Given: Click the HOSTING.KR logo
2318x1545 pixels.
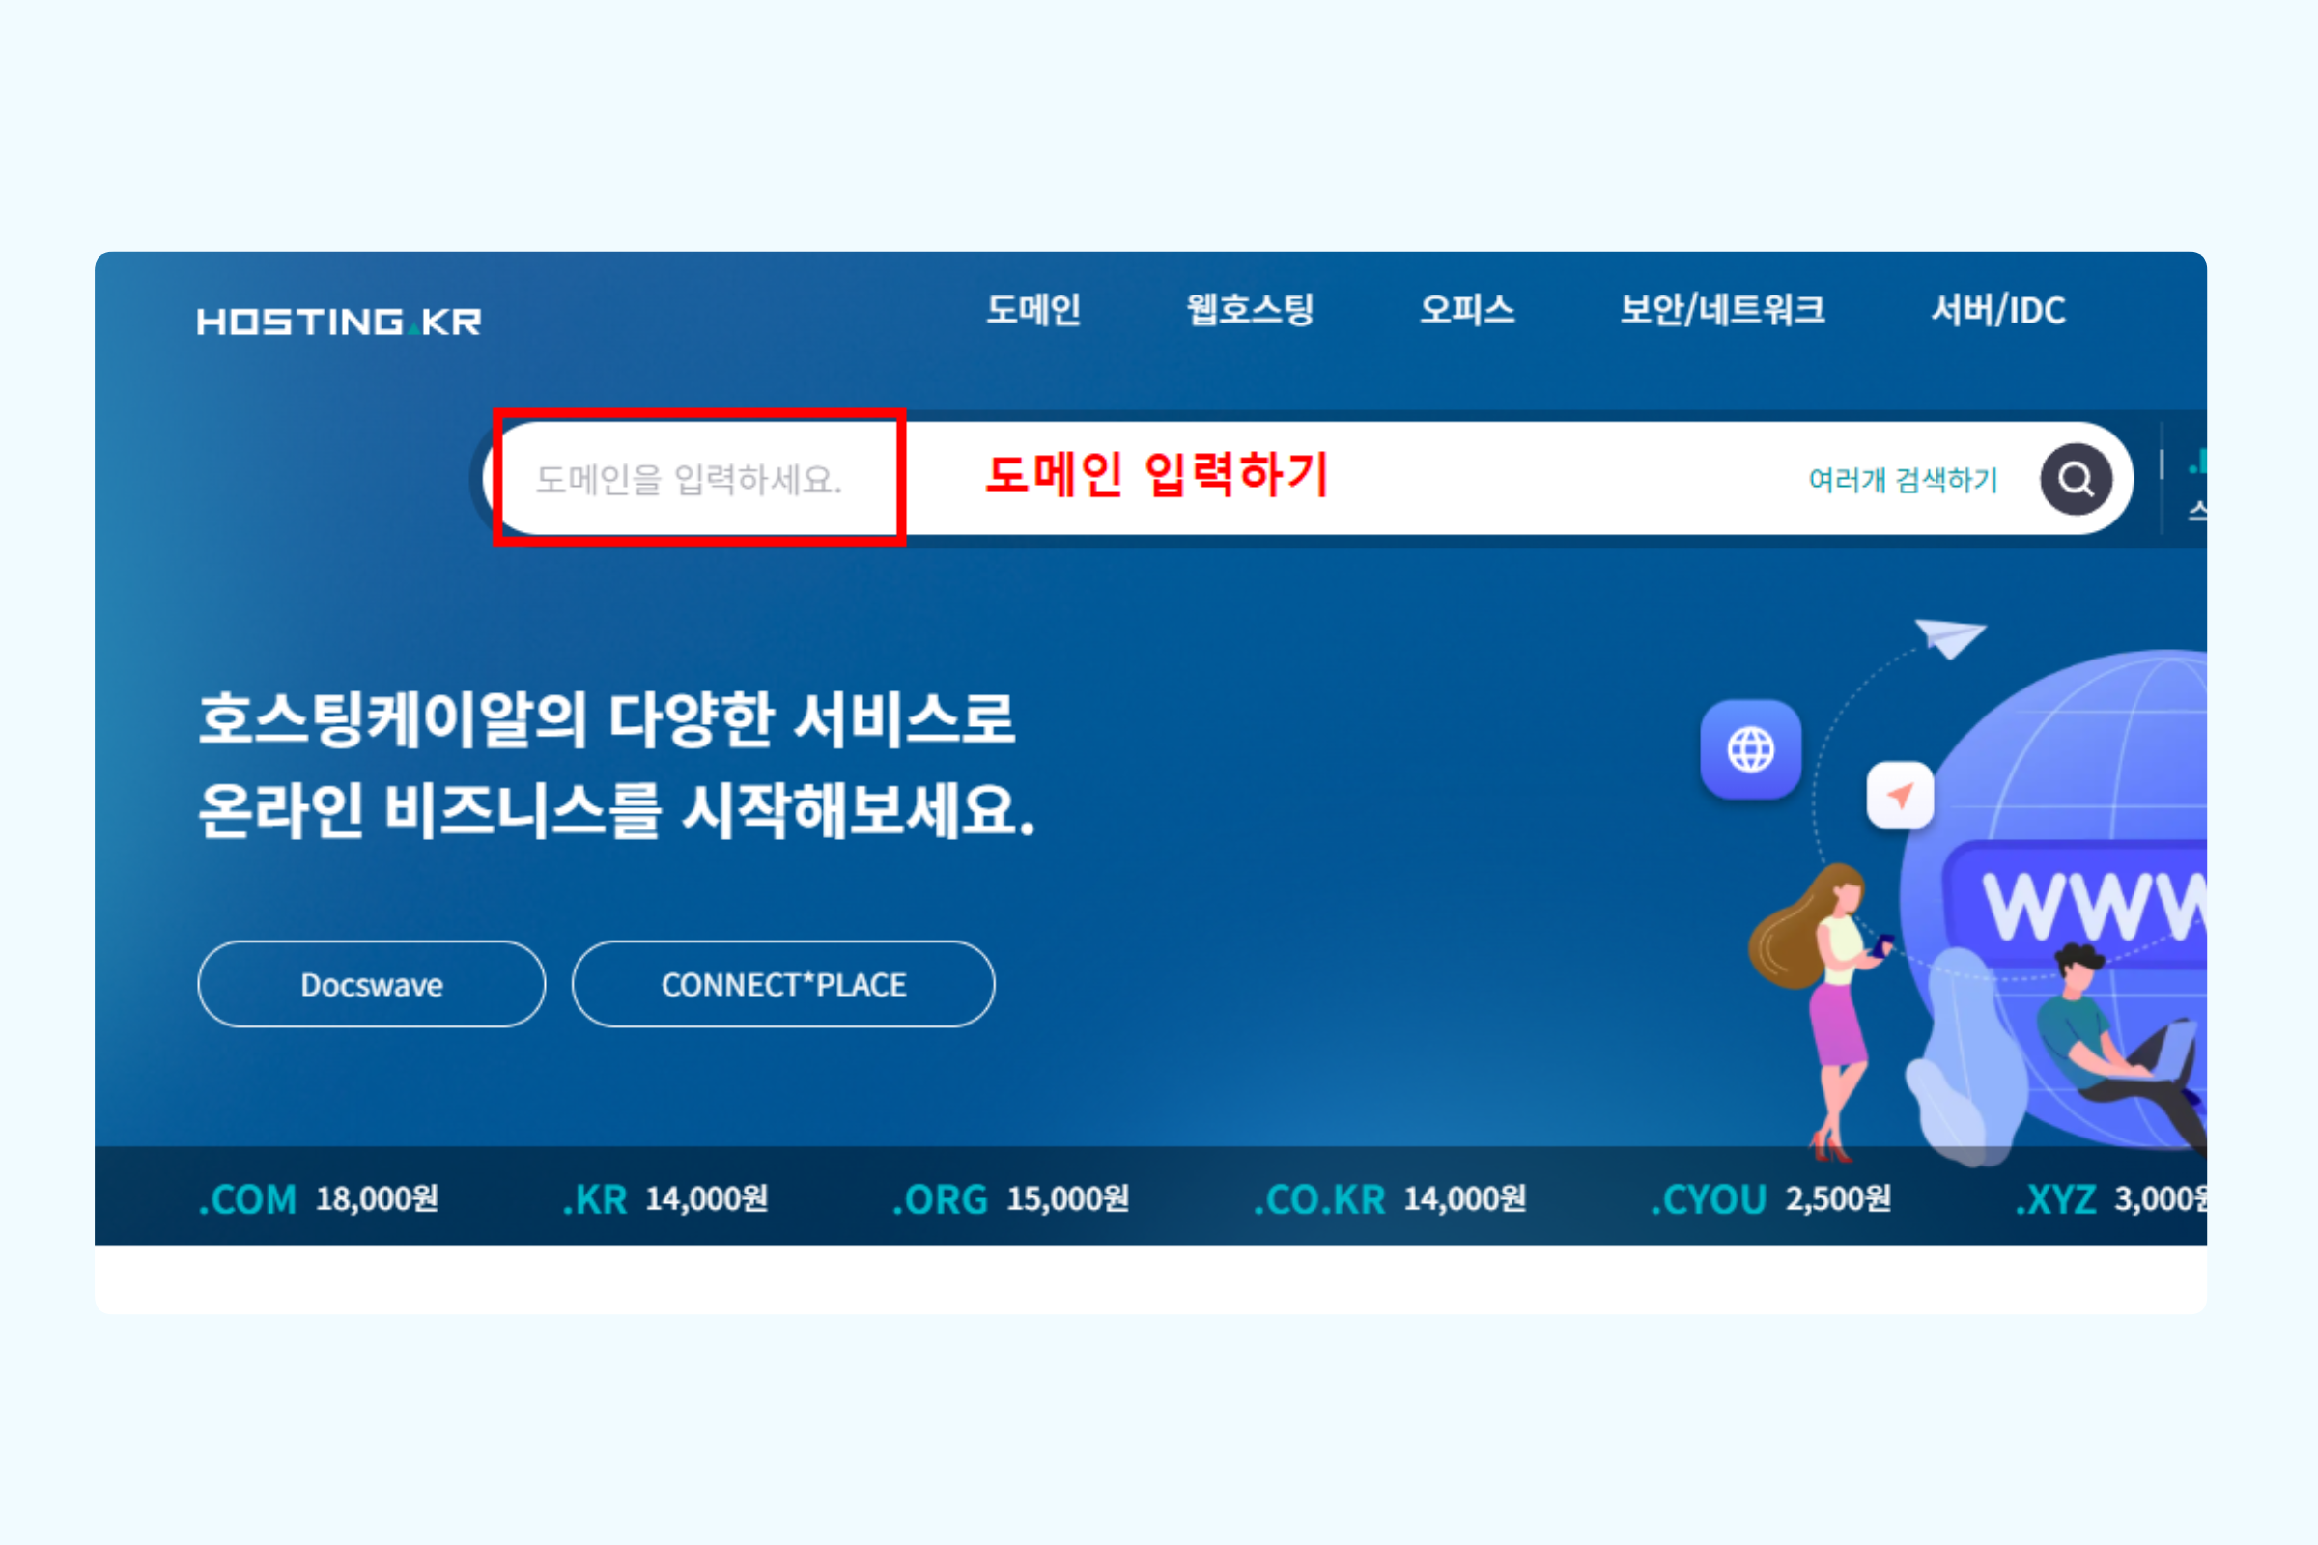Looking at the screenshot, I should (x=339, y=322).
